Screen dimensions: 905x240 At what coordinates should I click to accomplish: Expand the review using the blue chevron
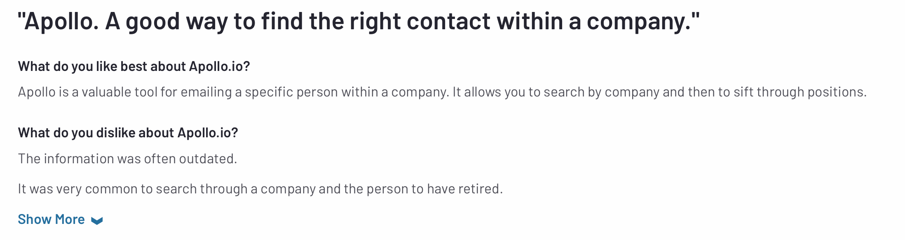coord(97,221)
